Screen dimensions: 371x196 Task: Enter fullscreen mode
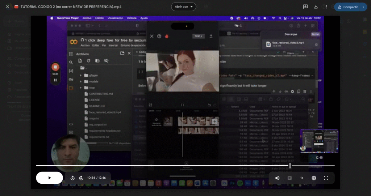coord(326,178)
